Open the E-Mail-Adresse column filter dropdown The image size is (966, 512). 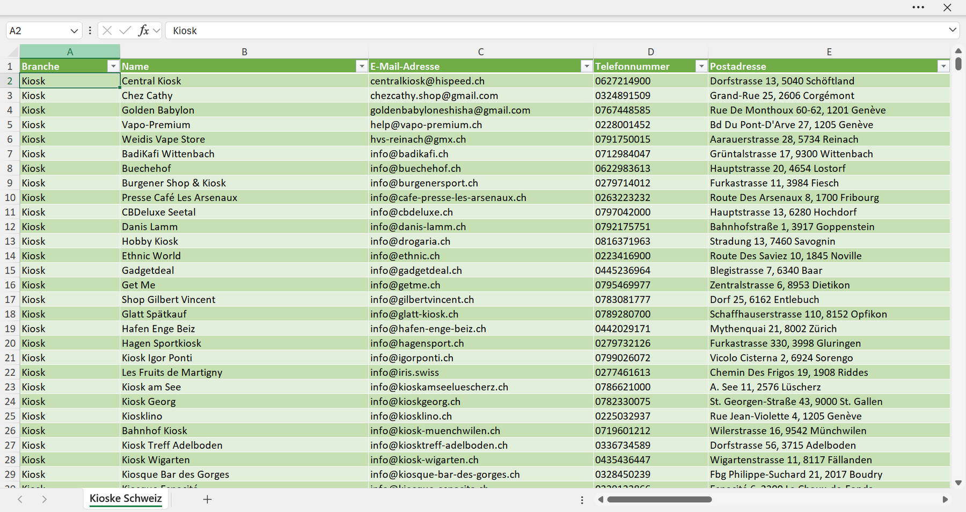click(x=587, y=66)
